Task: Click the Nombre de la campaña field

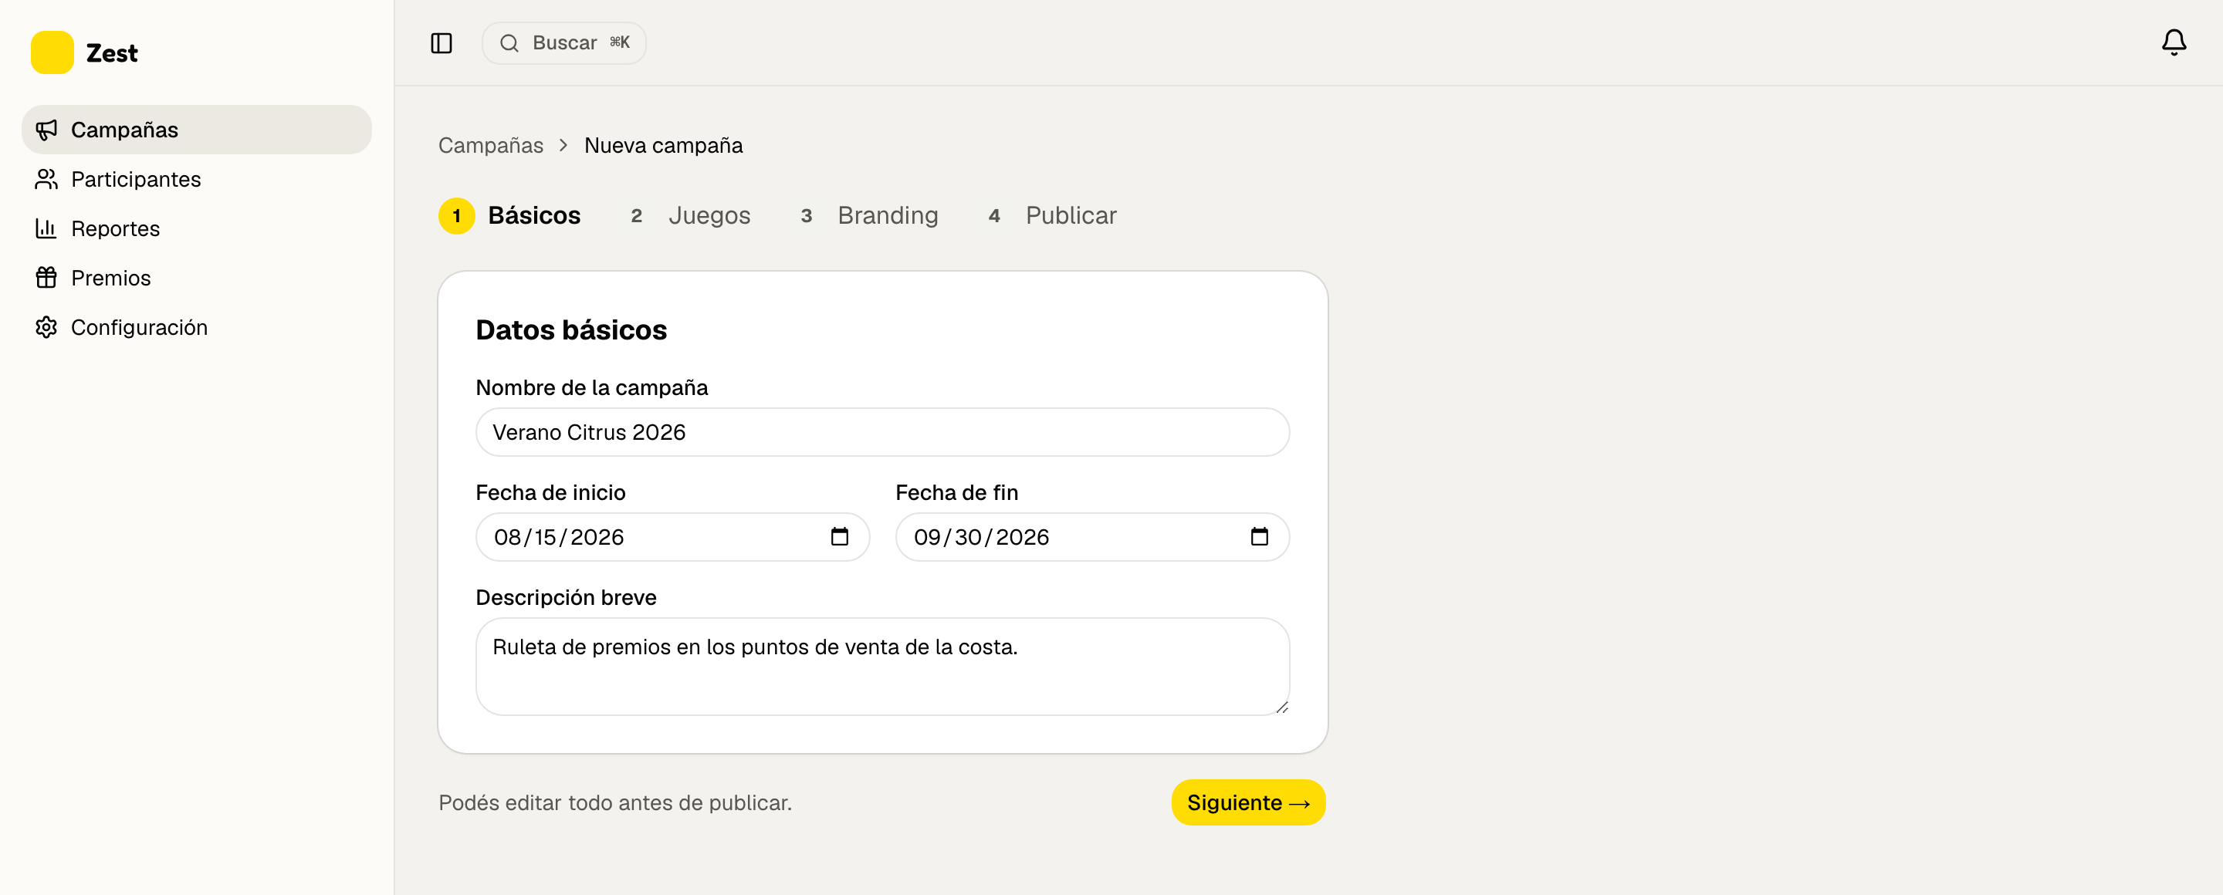Action: [882, 433]
